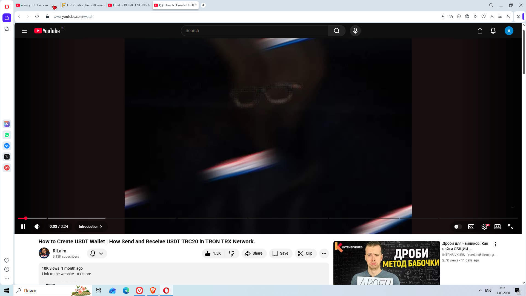
Task: Open the YouTube hamburger guide menu
Action: [24, 31]
